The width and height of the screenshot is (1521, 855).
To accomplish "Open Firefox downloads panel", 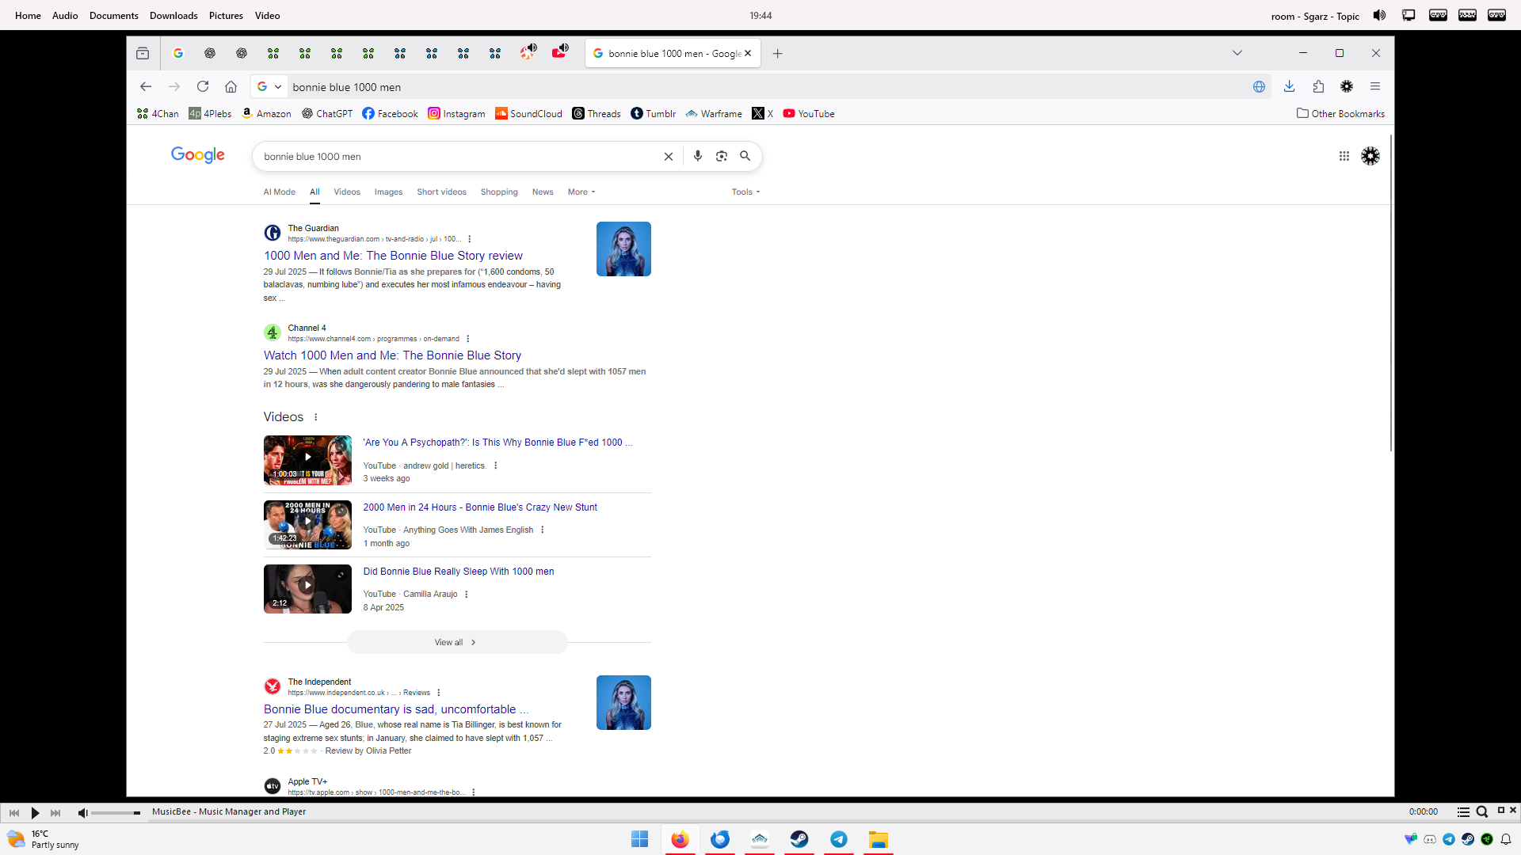I will 1289,87.
